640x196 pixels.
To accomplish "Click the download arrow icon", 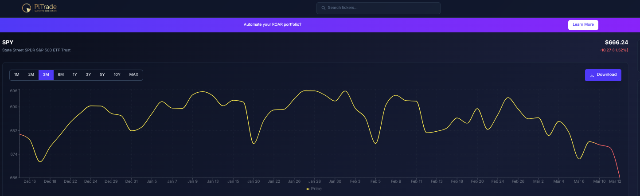I will (592, 75).
